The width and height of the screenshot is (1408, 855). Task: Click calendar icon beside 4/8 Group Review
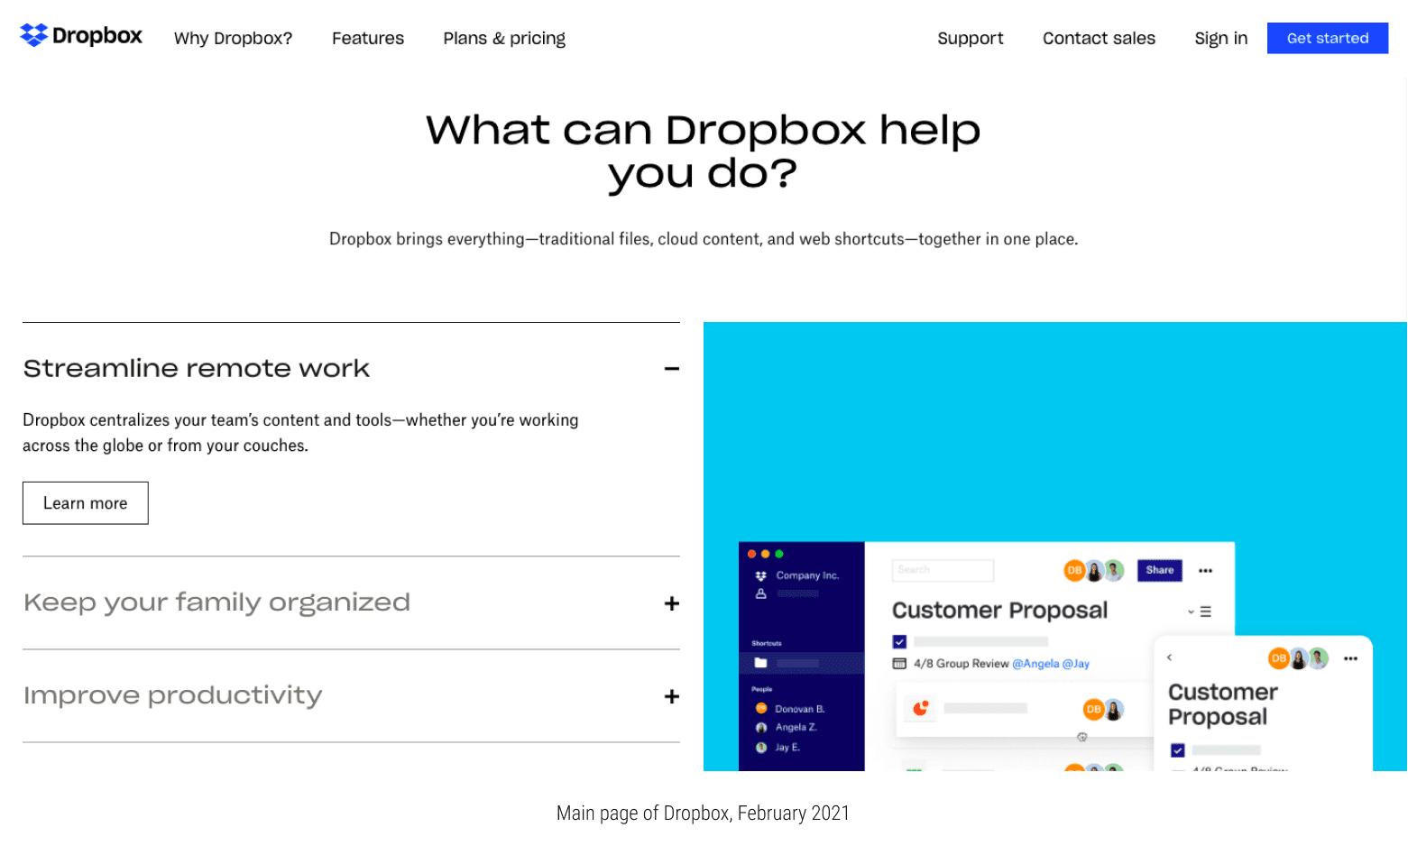tap(899, 664)
